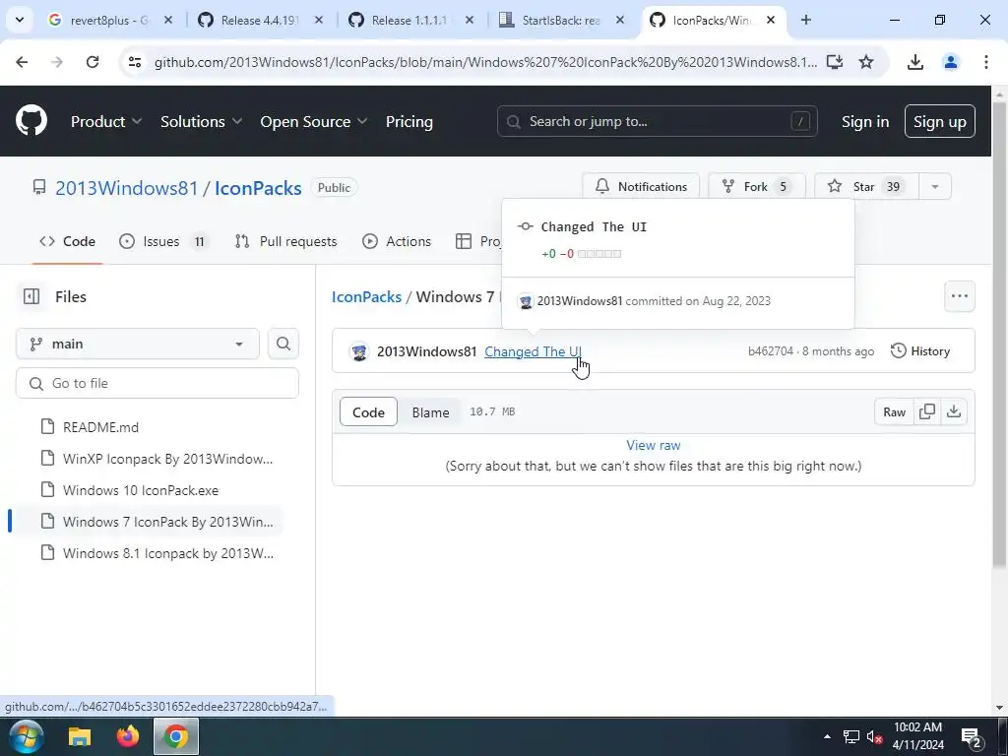Open the file's three-dot more options
The image size is (1008, 756).
tap(959, 296)
